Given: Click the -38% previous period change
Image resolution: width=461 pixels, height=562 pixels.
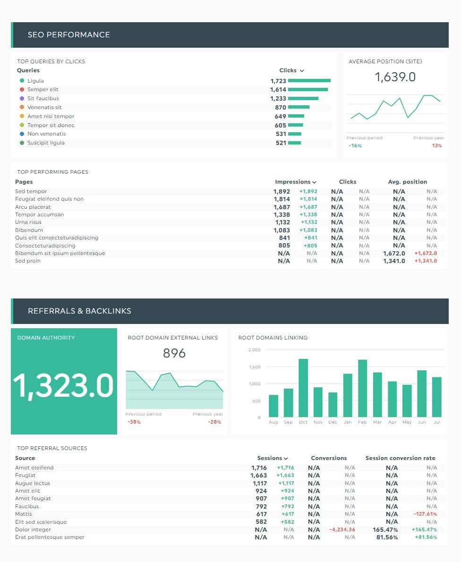Looking at the screenshot, I should pyautogui.click(x=134, y=422).
